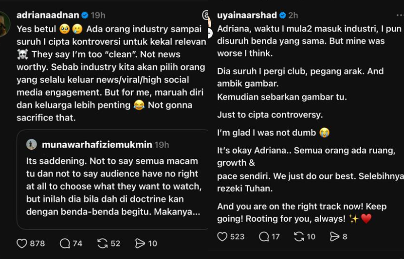The image size is (404, 259).
Task: Repost adrianaadnan's thread showing 52 reposts
Action: coord(103,243)
